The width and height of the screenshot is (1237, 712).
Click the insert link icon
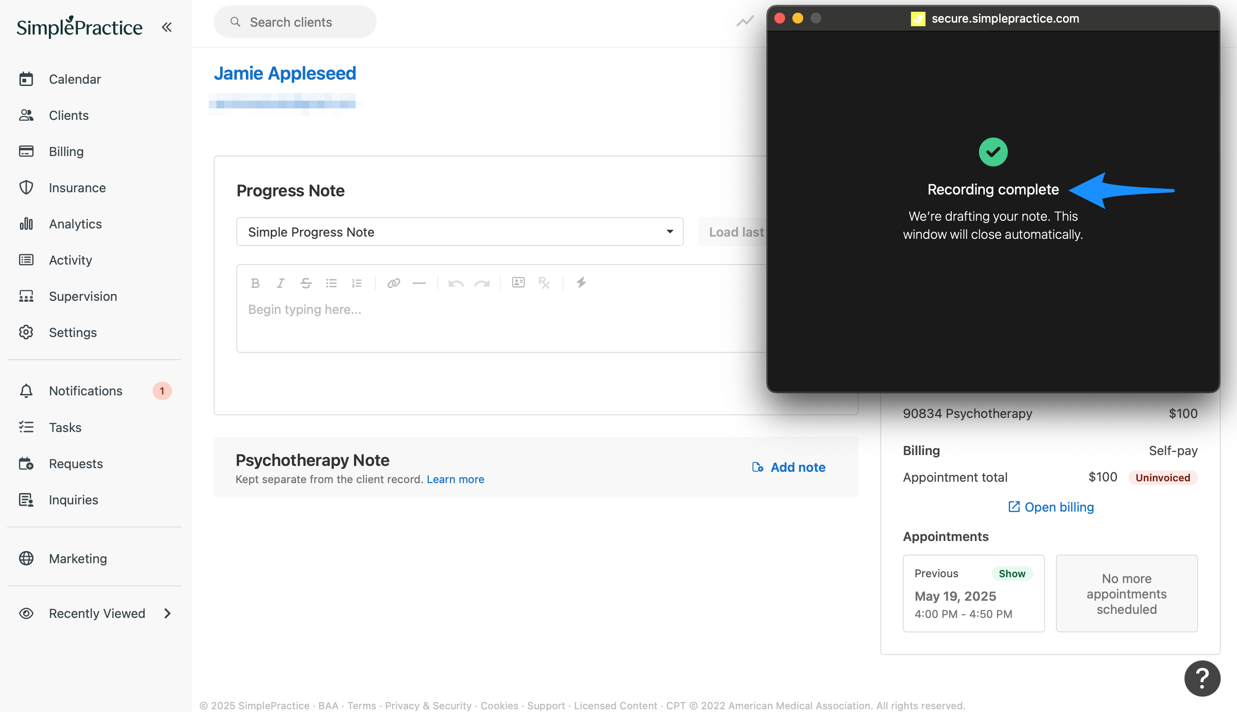coord(393,283)
